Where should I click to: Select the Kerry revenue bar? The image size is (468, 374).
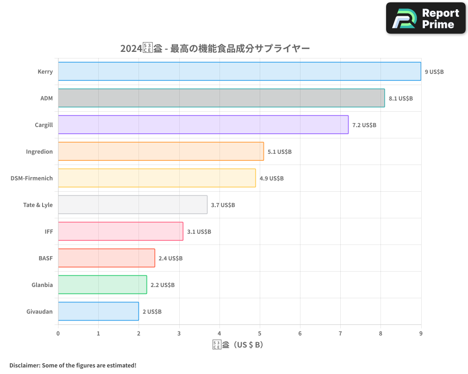click(x=239, y=72)
